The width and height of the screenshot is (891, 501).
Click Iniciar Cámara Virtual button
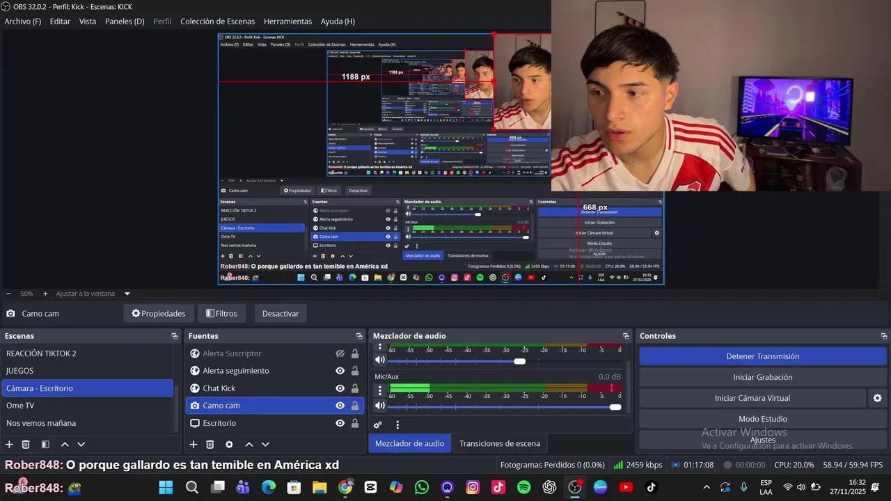(752, 398)
